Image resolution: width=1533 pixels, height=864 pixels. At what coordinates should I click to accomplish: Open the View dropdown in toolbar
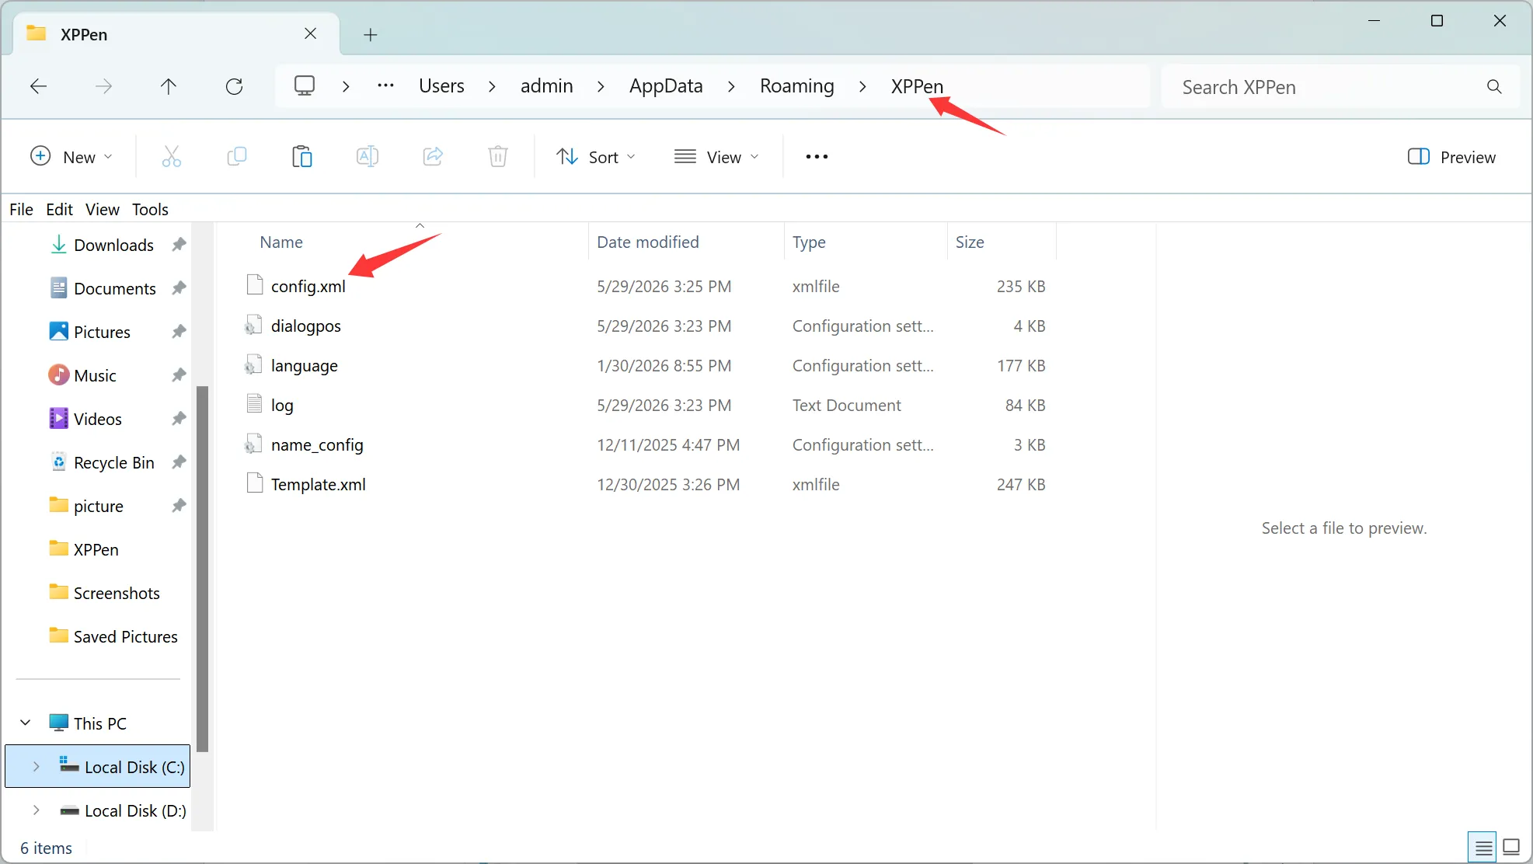click(x=716, y=157)
